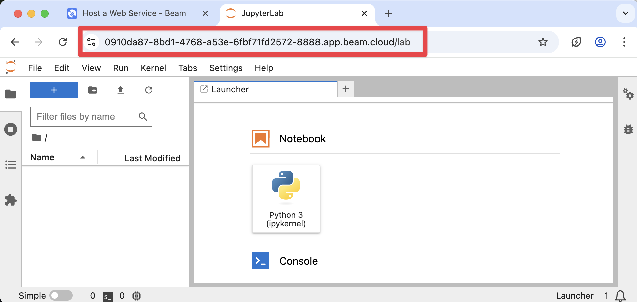
Task: Click the Upload Files arrow icon
Action: click(x=121, y=90)
